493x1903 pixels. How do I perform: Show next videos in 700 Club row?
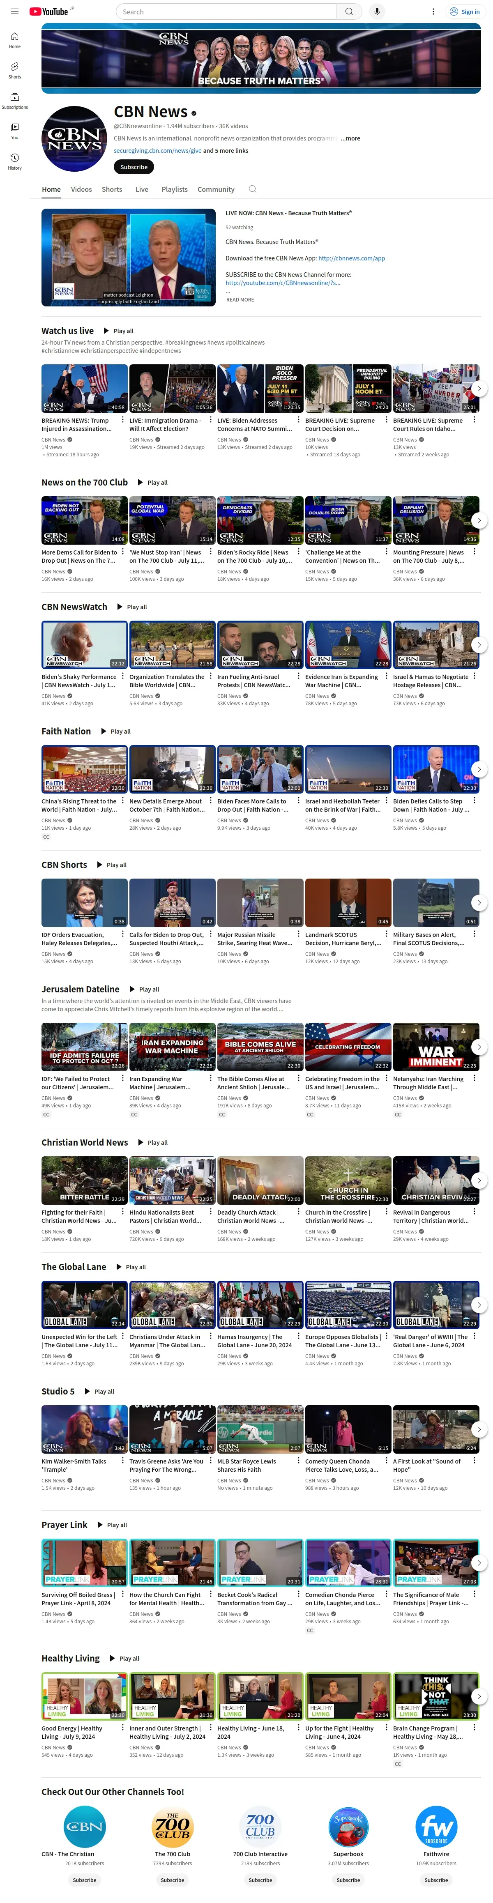(x=479, y=520)
